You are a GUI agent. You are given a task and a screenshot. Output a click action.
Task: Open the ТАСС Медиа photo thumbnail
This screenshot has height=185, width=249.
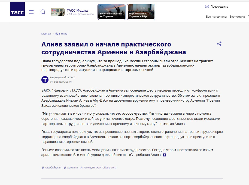click(57, 12)
